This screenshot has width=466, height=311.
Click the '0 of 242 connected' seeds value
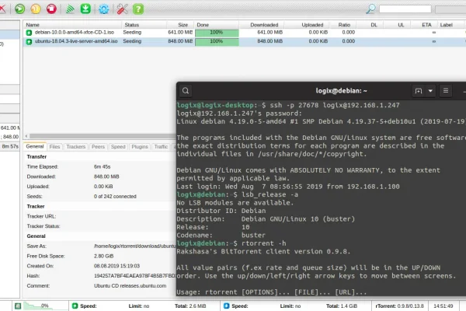pyautogui.click(x=115, y=197)
